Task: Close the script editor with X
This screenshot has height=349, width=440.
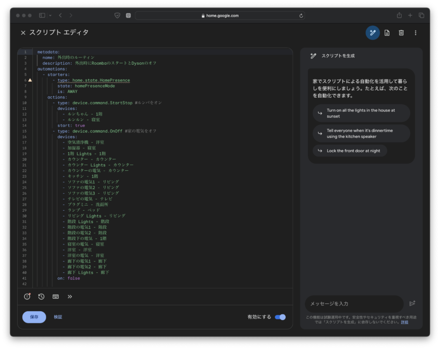Action: pyautogui.click(x=23, y=33)
